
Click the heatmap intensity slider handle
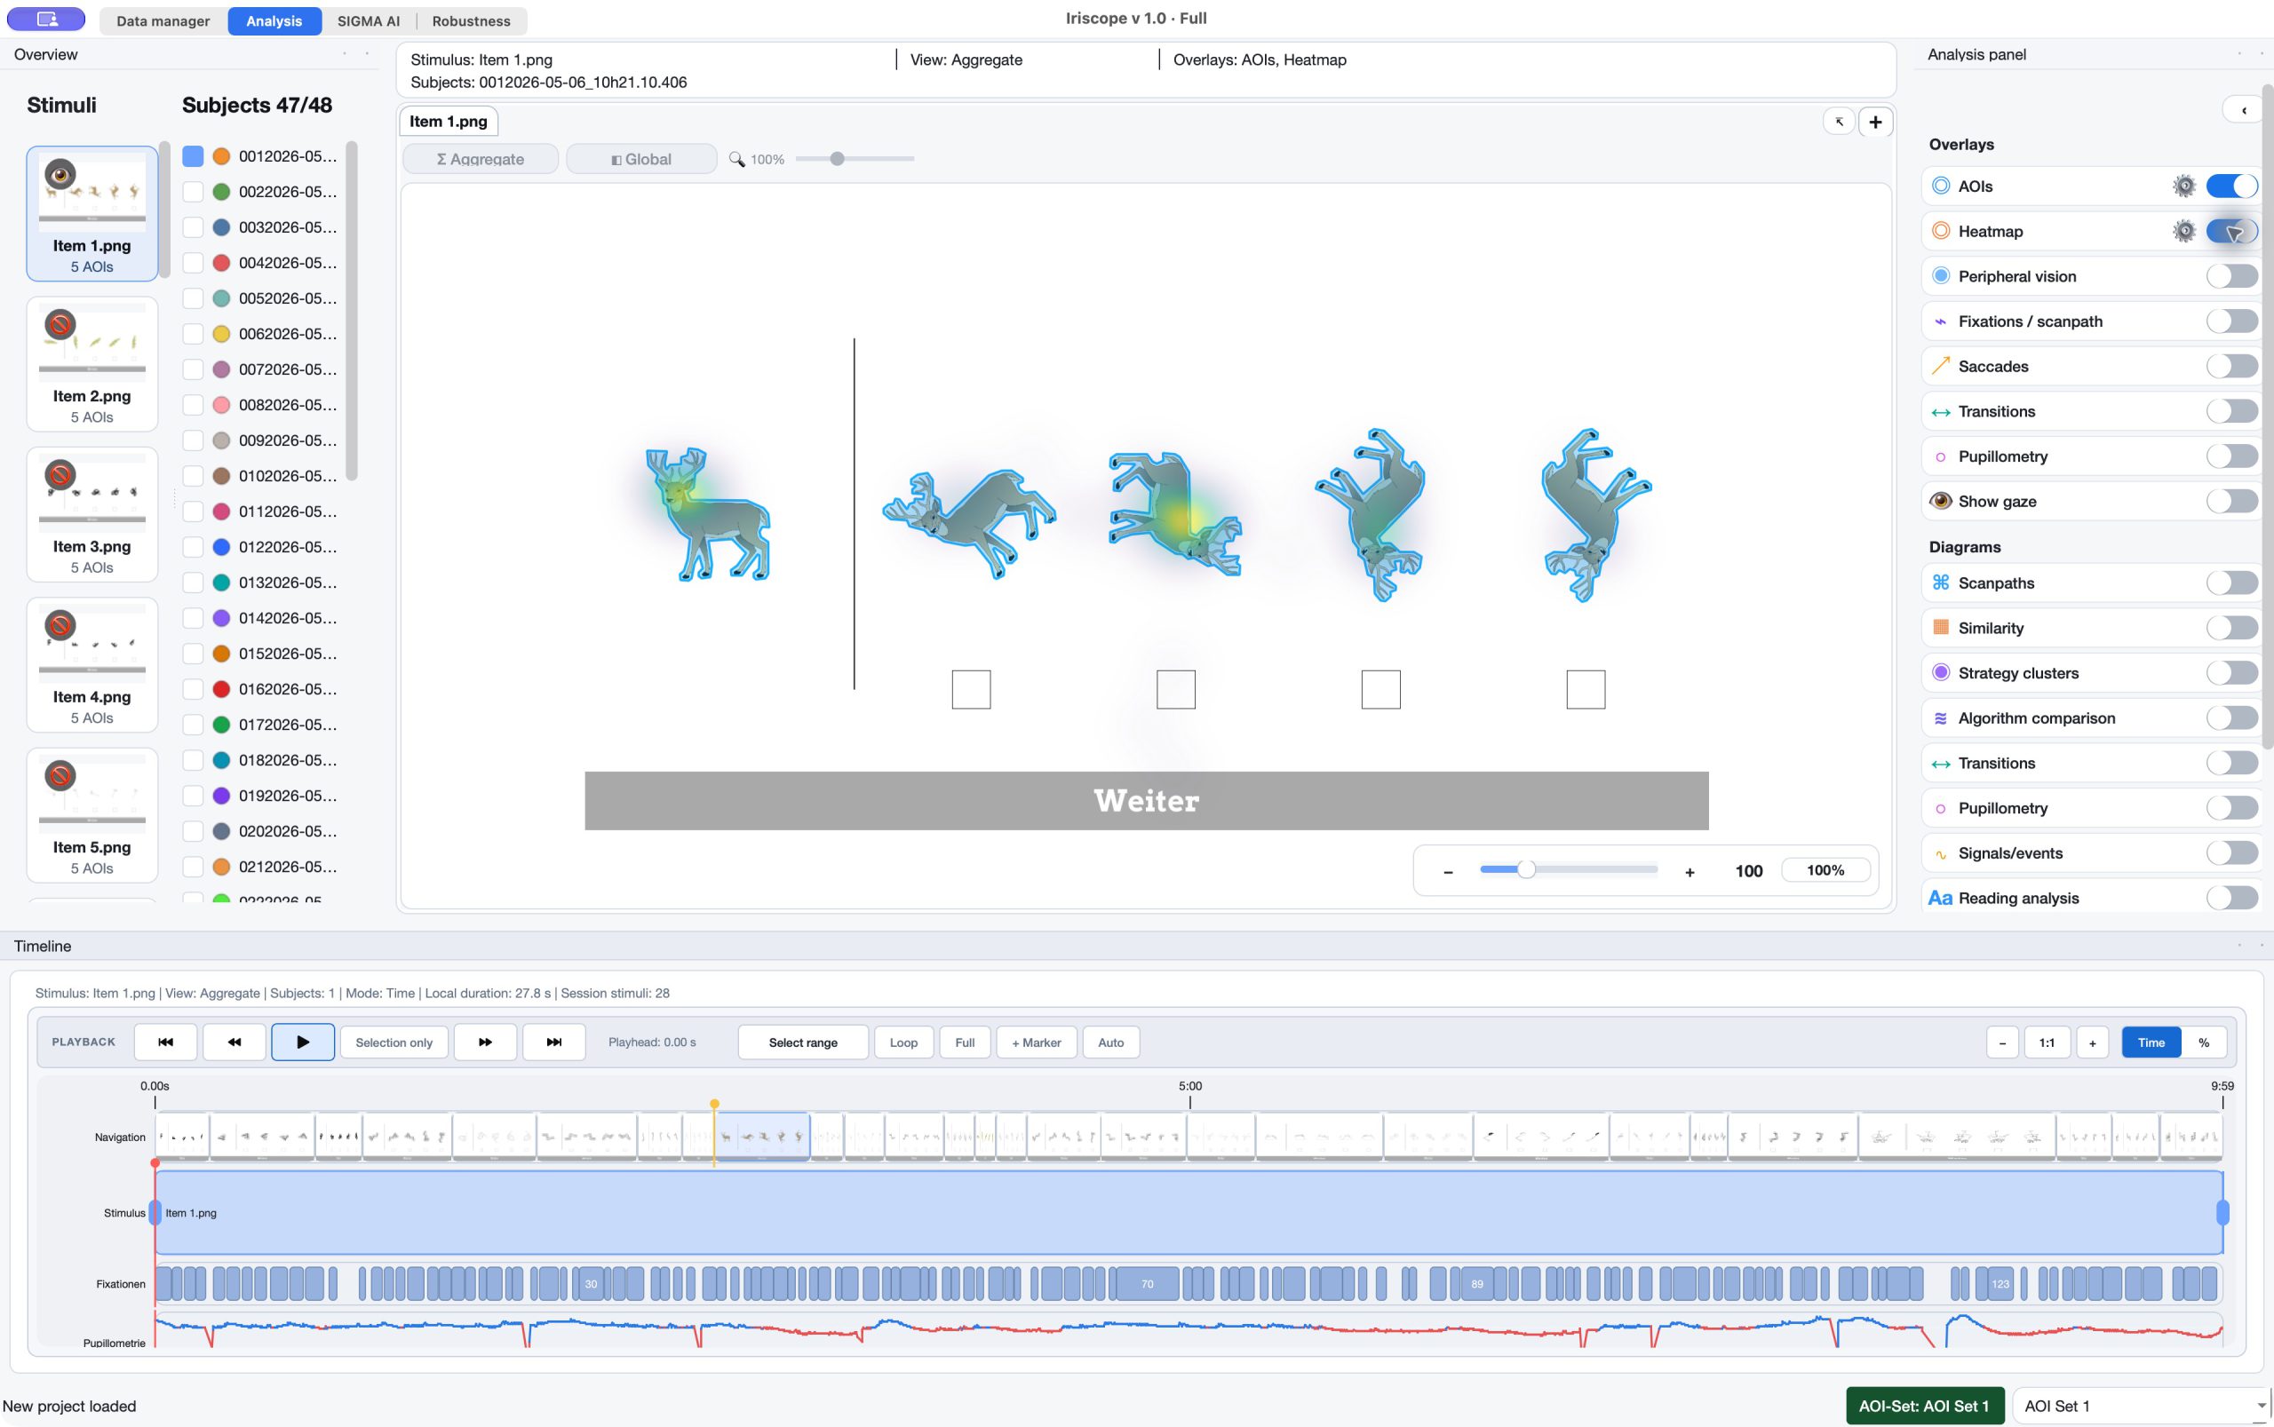1526,870
